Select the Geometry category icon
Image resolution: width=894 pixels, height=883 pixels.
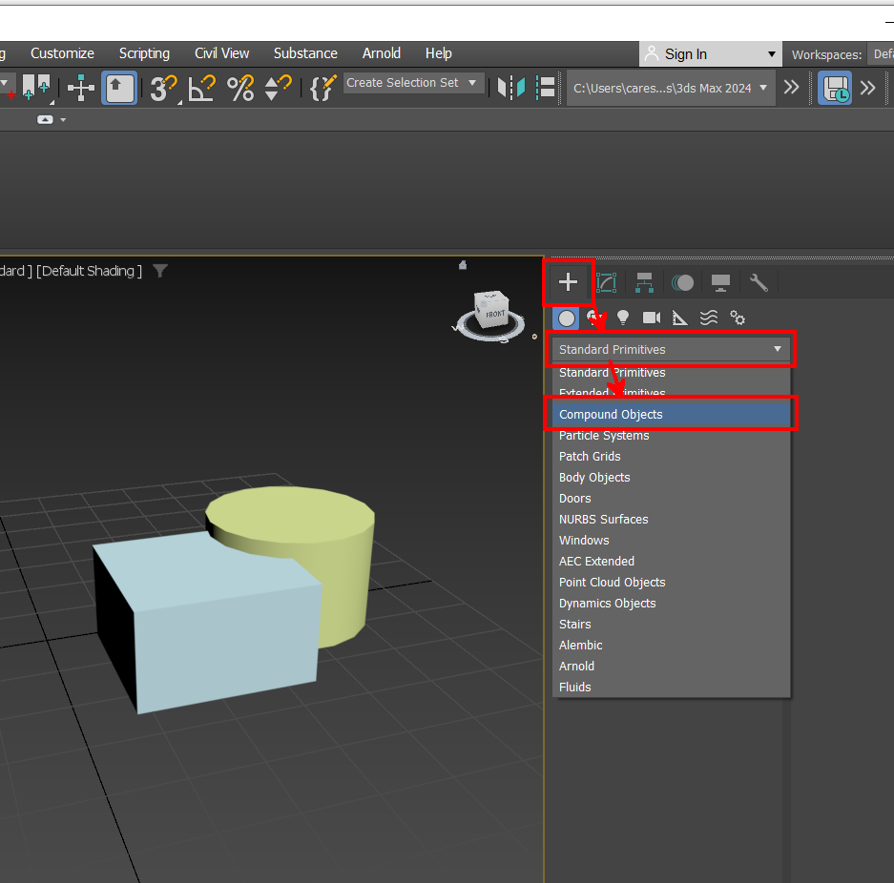coord(566,318)
